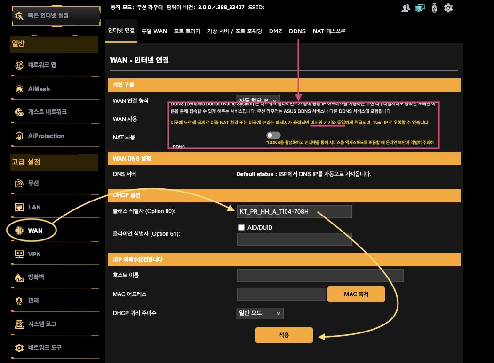
Task: Switch to the 듀얼 WAN tab
Action: [x=154, y=31]
